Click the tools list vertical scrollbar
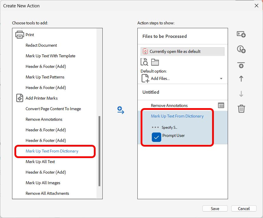263x218 pixels. [99, 151]
